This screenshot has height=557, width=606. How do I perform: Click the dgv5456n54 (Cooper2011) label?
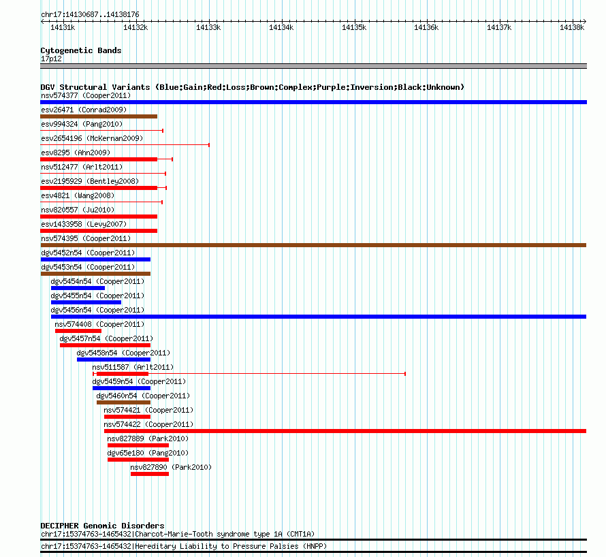(97, 310)
